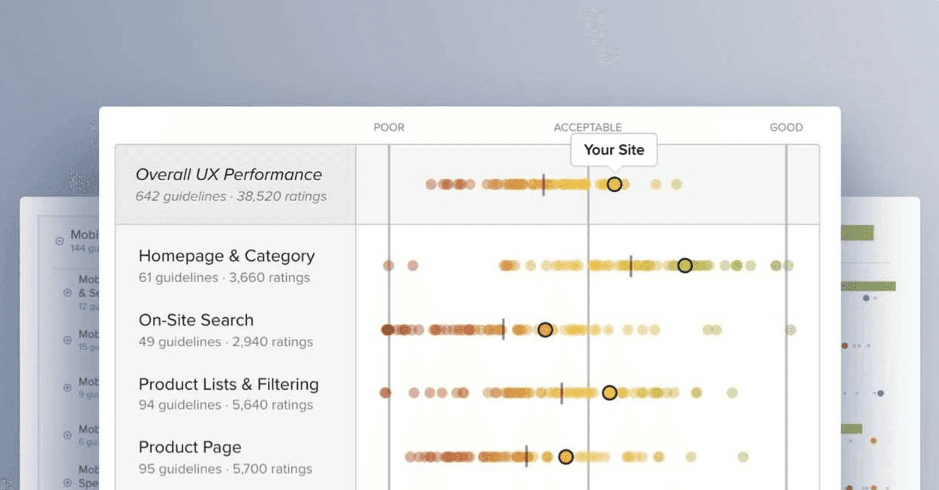
Task: Select Product Lists & Filtering site marker
Action: [609, 393]
